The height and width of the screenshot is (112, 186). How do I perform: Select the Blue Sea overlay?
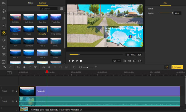click(x=42, y=17)
